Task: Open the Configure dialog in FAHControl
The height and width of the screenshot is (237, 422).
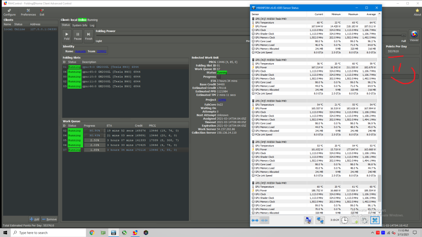Action: pos(9,13)
